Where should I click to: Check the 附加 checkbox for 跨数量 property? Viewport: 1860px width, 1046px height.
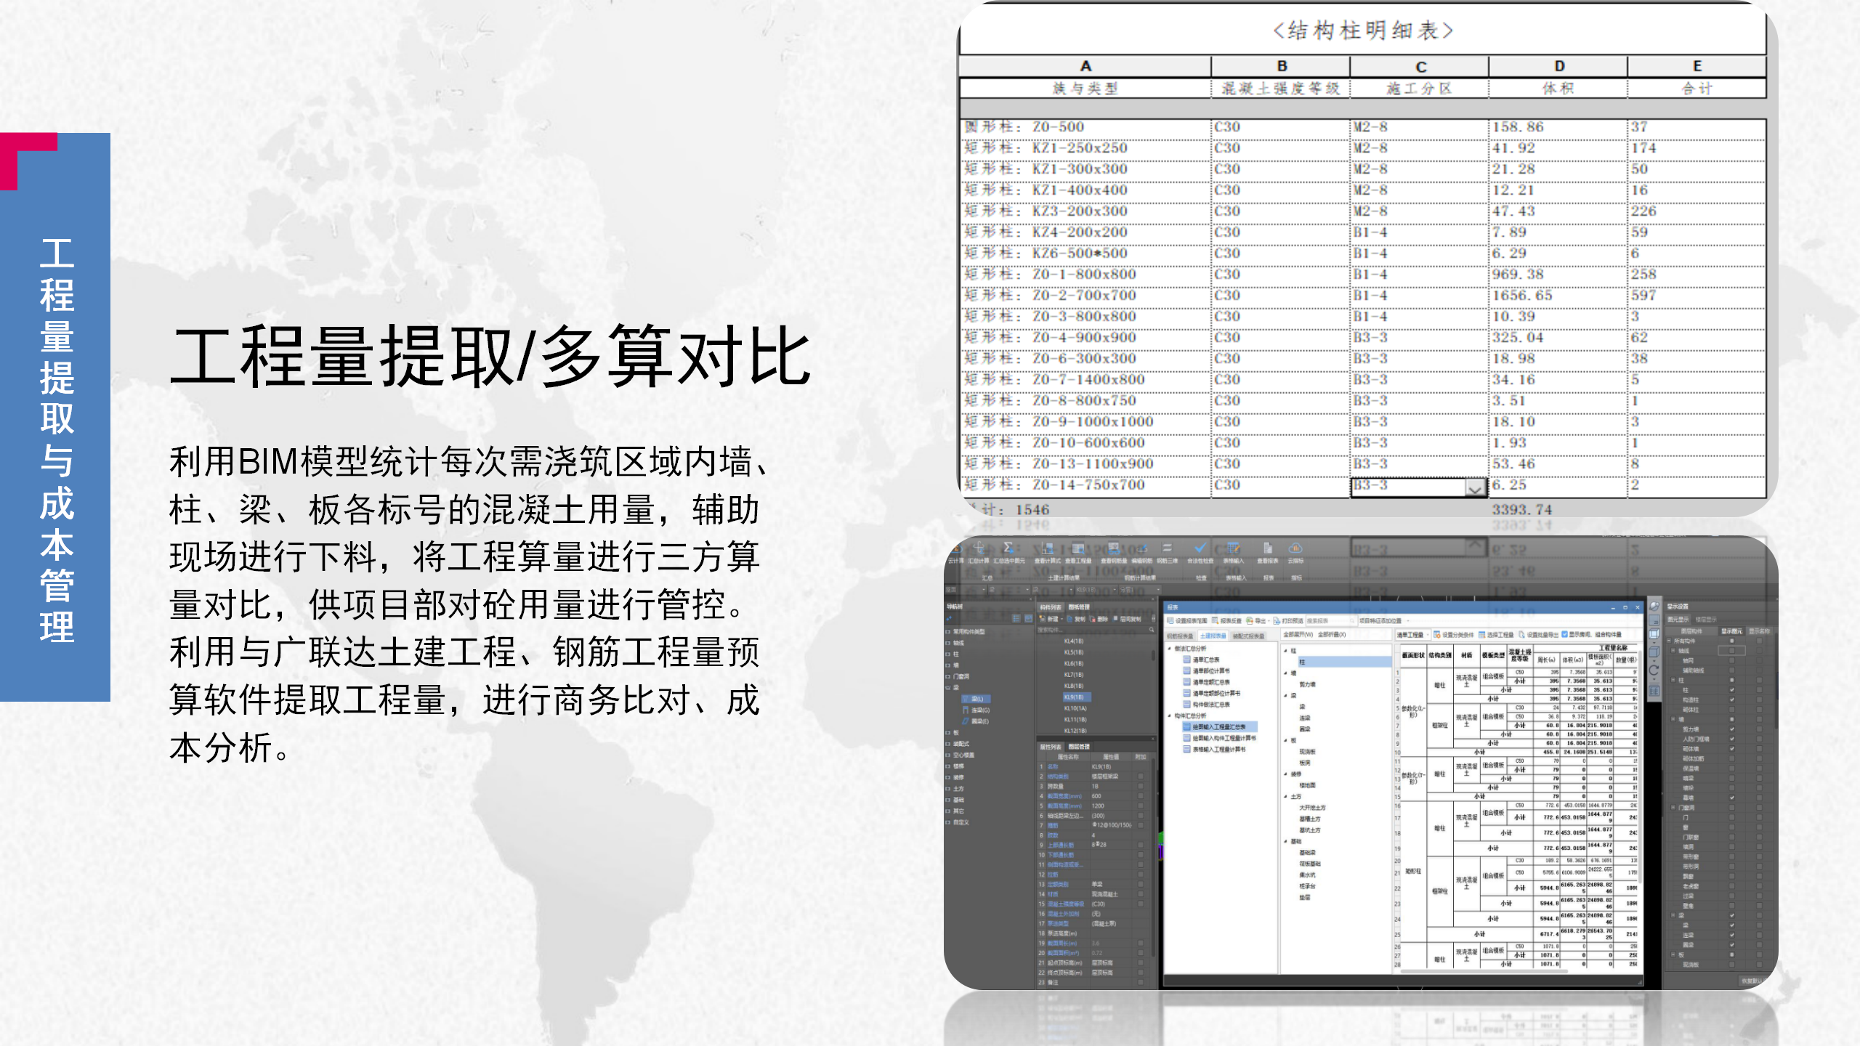tap(1141, 786)
